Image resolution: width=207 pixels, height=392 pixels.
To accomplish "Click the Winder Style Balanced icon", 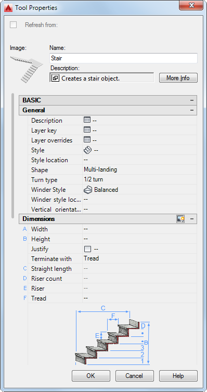I will (x=87, y=190).
